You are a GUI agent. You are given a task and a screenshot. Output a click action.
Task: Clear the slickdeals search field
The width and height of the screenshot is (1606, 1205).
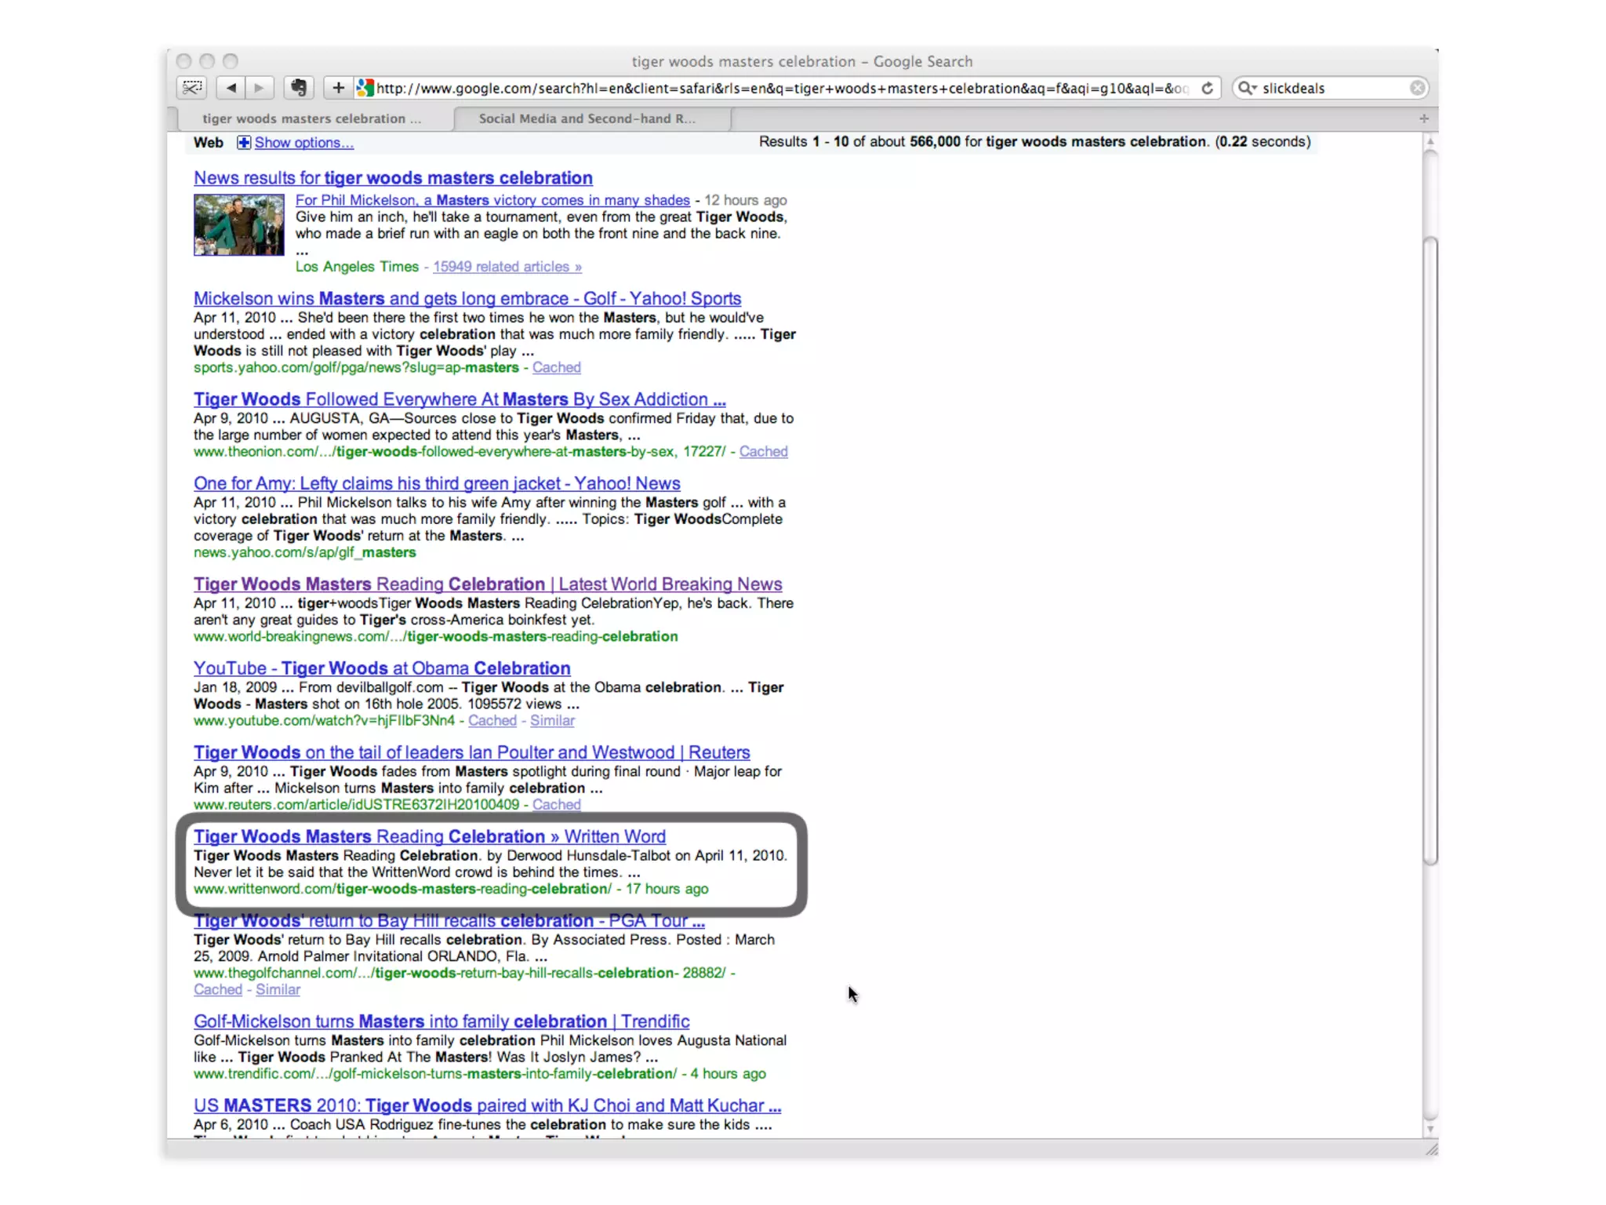click(1417, 88)
